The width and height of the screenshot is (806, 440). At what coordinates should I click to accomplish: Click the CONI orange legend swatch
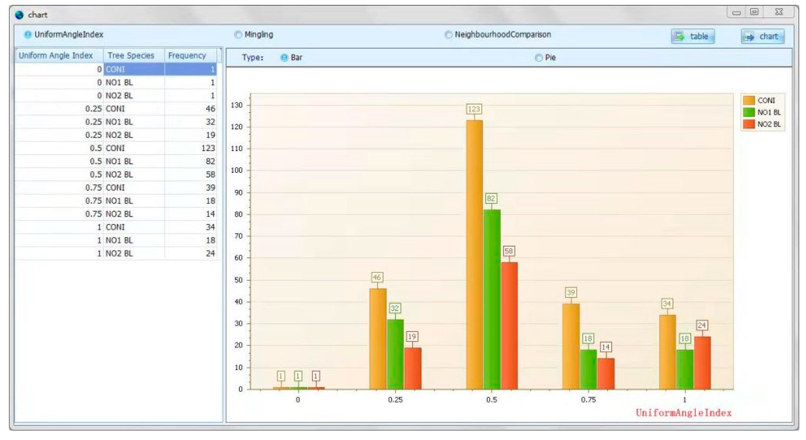point(749,100)
